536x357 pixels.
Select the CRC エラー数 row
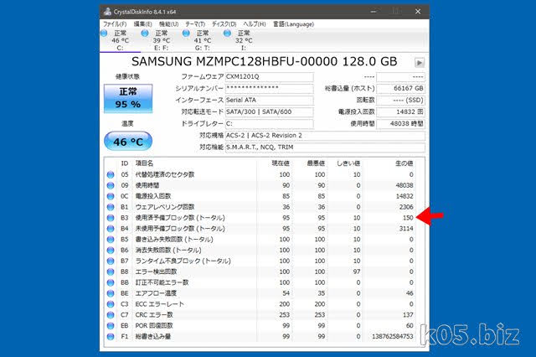click(260, 315)
